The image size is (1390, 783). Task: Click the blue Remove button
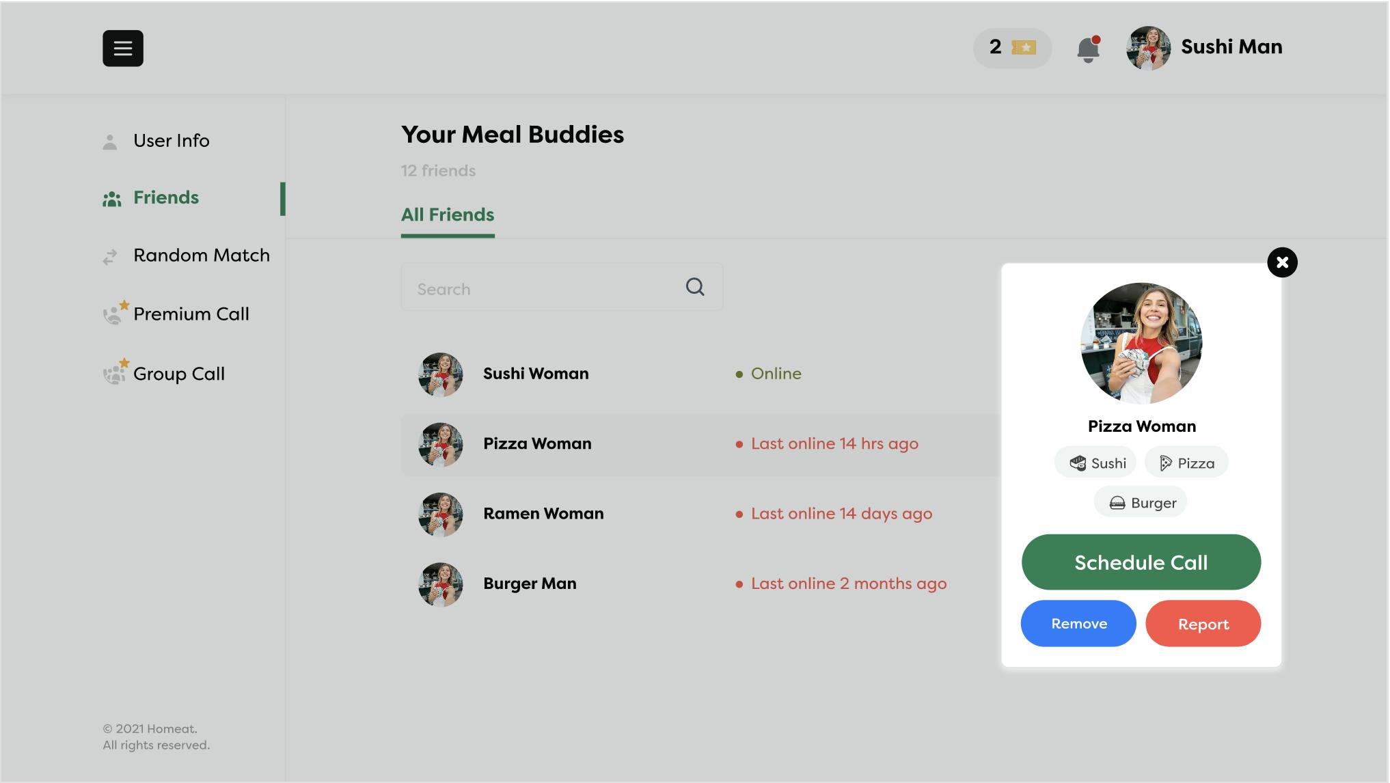pyautogui.click(x=1078, y=624)
